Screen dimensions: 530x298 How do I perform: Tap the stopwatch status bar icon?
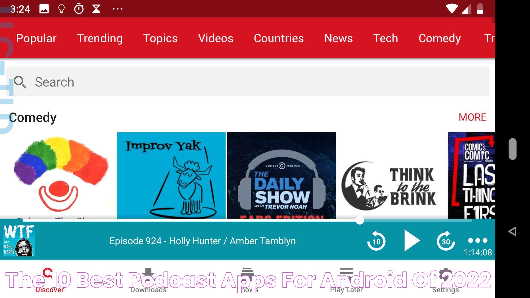coord(79,9)
